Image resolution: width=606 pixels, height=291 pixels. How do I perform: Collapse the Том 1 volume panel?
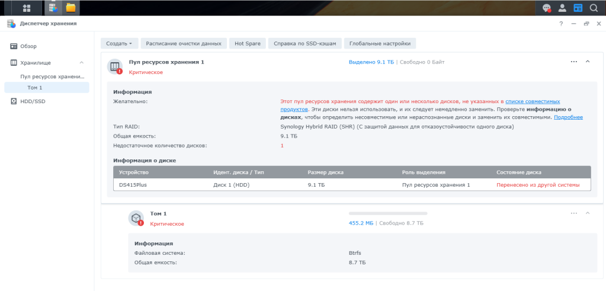point(588,213)
